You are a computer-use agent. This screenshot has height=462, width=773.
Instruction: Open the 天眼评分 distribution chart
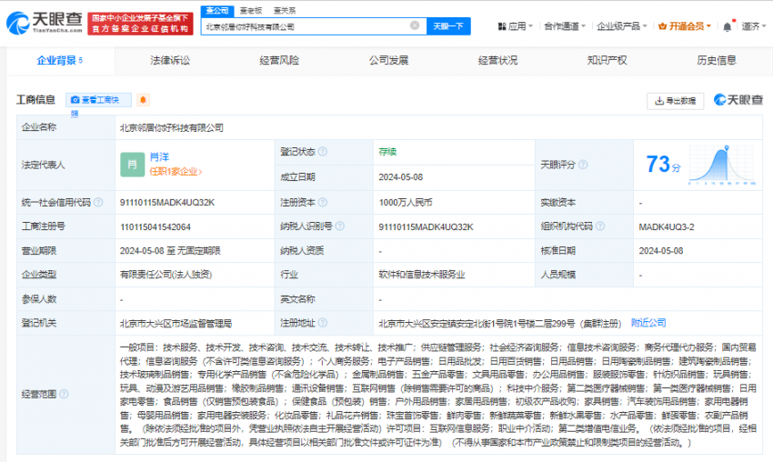(x=722, y=166)
